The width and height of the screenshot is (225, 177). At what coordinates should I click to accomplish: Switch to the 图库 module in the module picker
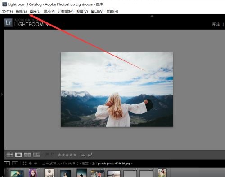[x=216, y=25]
